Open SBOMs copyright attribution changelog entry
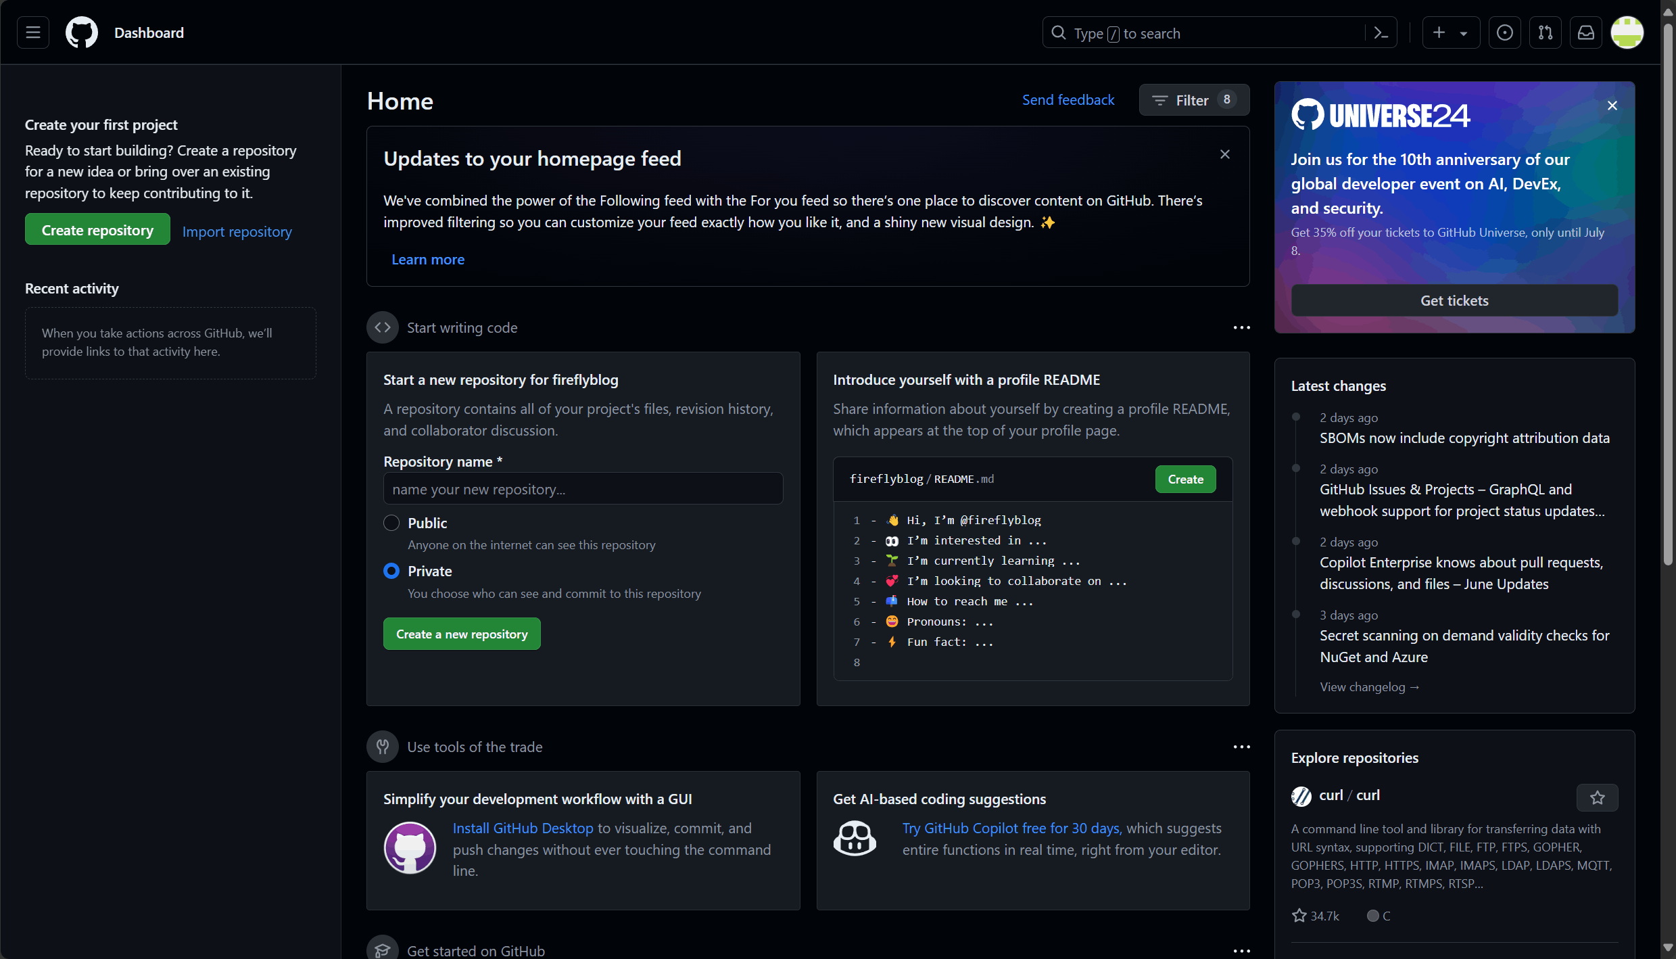 click(1465, 438)
